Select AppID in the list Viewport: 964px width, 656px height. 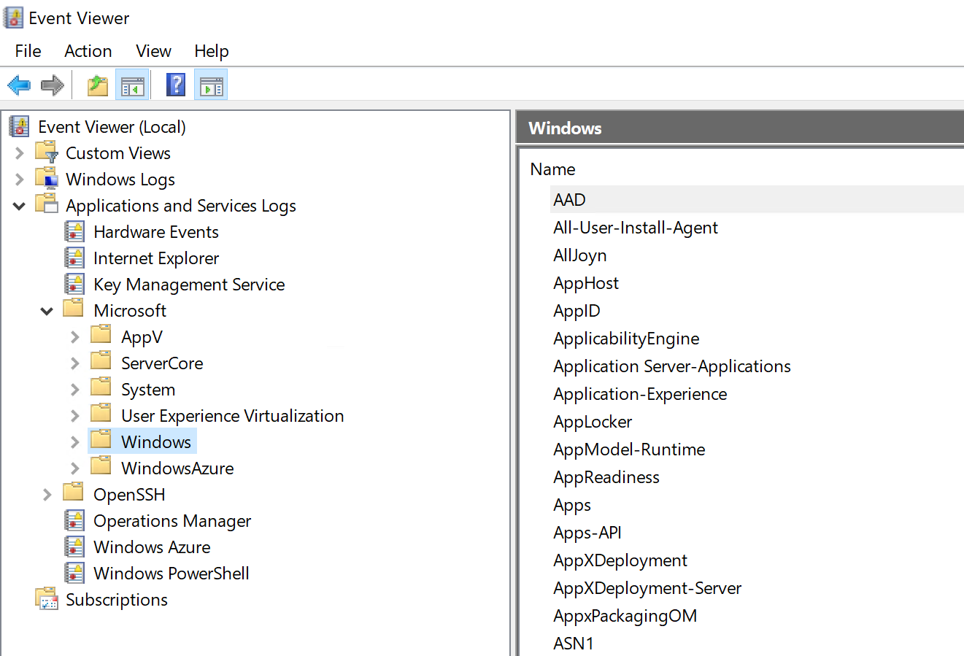pyautogui.click(x=577, y=311)
